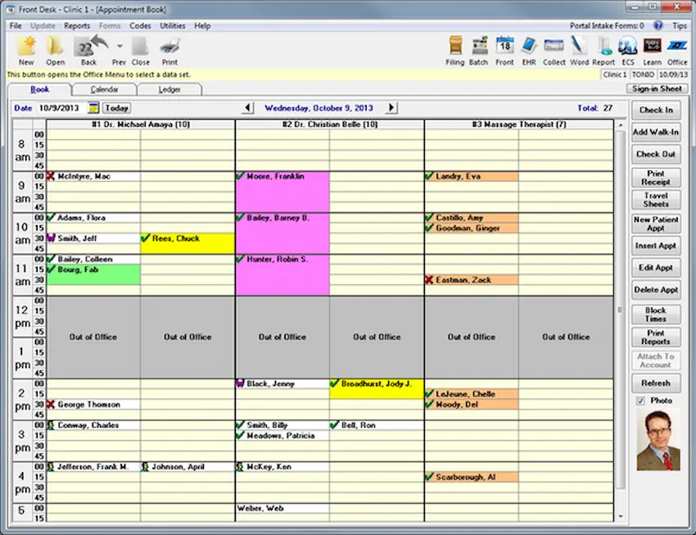Toggle the Photo checkbox in the sidebar

click(x=640, y=401)
